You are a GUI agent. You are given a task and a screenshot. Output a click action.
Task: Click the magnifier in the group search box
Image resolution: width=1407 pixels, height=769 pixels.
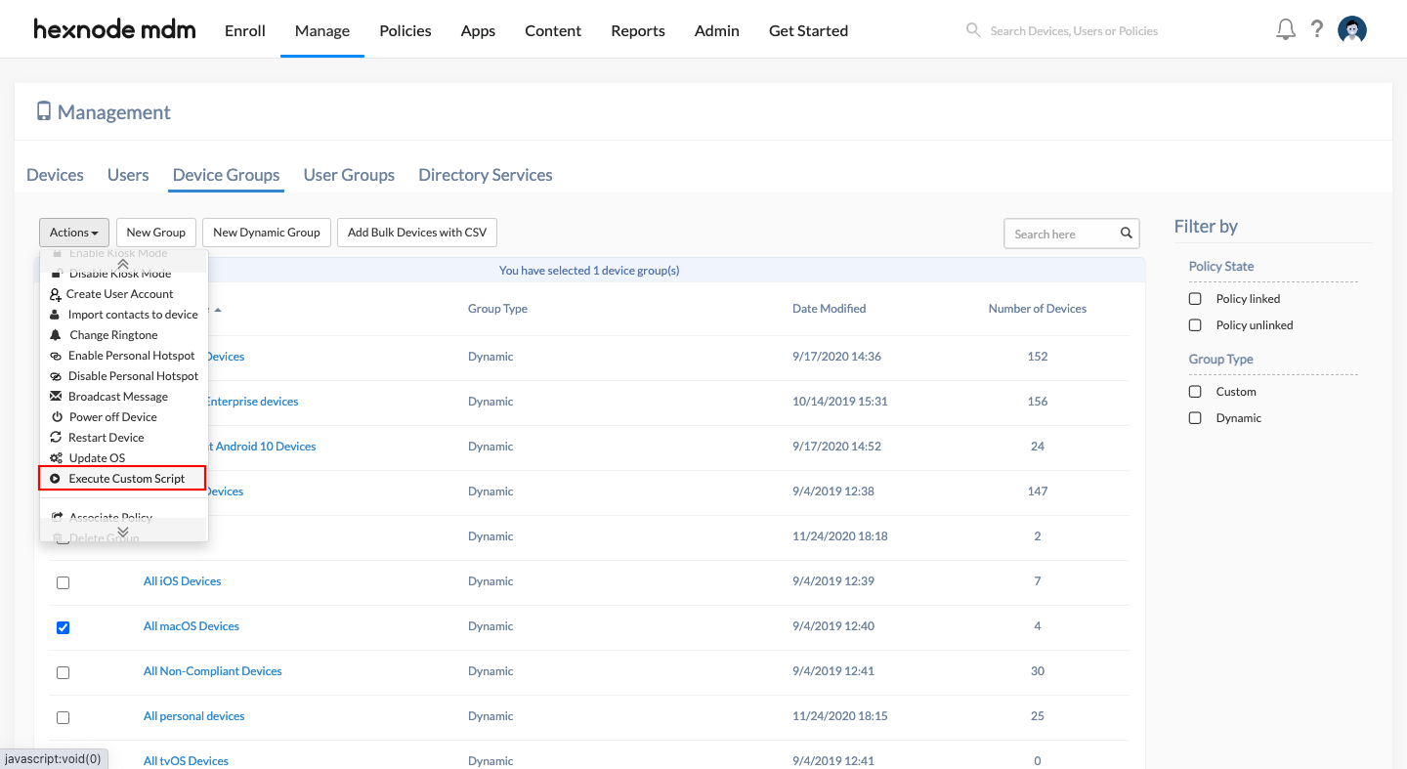pyautogui.click(x=1126, y=234)
